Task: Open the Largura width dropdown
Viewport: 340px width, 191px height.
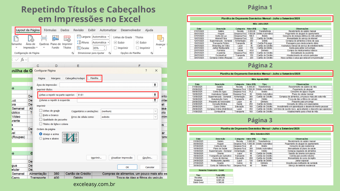Action: coord(108,37)
